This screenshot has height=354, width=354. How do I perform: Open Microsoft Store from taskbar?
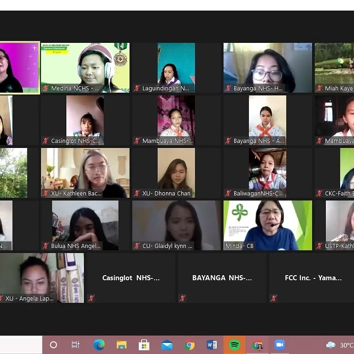coord(144,345)
